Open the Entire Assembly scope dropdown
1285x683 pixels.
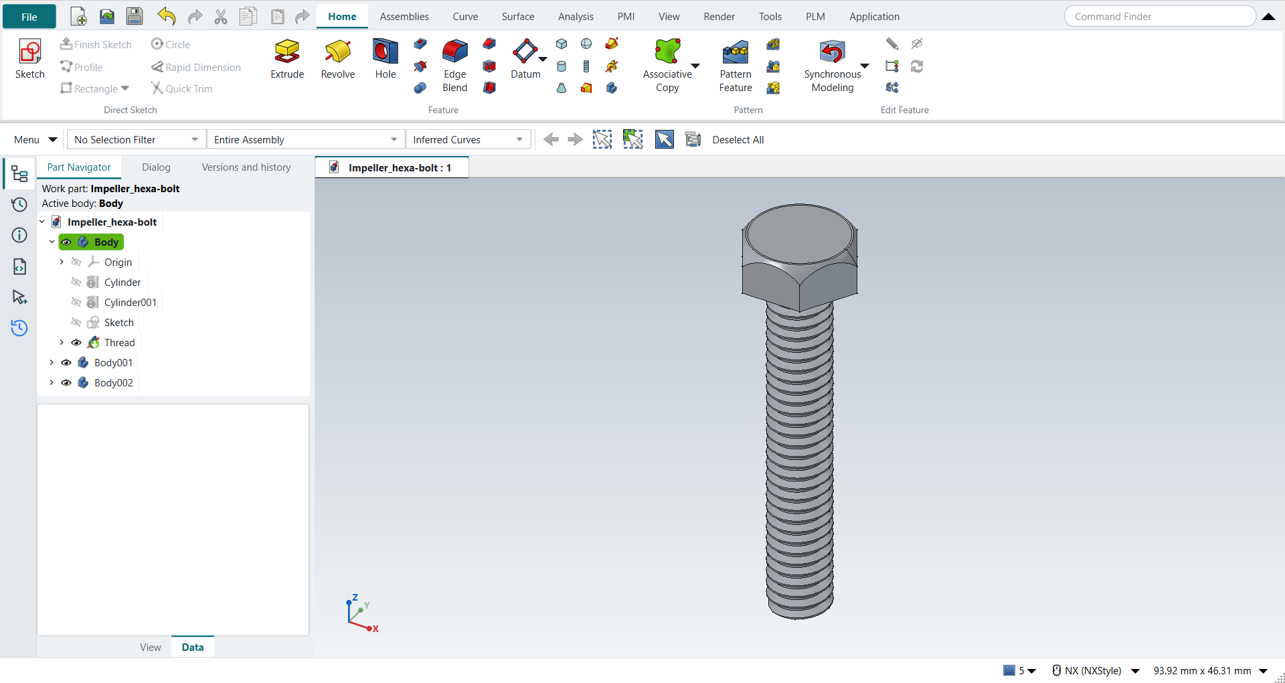pyautogui.click(x=306, y=139)
